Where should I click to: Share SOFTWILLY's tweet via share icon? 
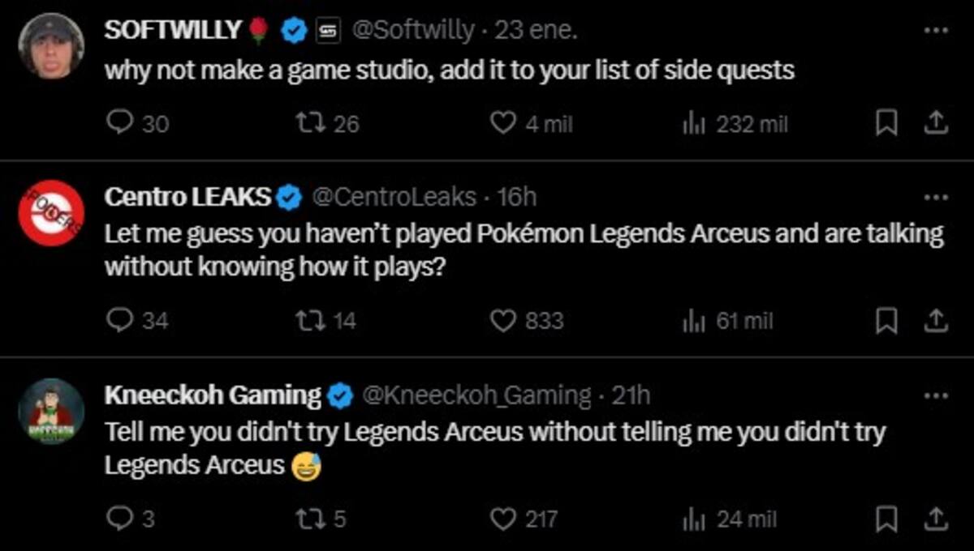(935, 123)
